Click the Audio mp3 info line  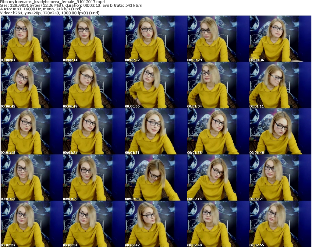(x=41, y=9)
